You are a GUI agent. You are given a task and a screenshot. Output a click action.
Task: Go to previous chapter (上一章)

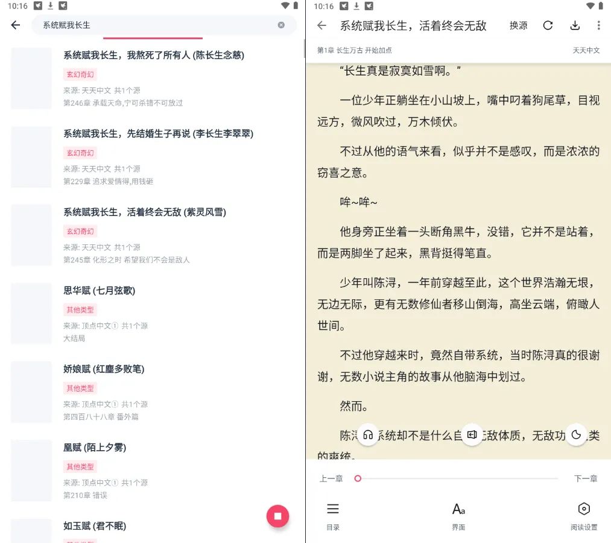331,478
